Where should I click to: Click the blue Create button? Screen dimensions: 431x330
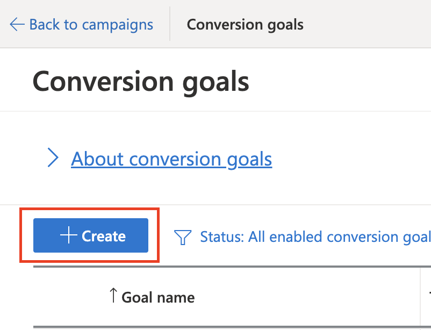[x=91, y=235]
